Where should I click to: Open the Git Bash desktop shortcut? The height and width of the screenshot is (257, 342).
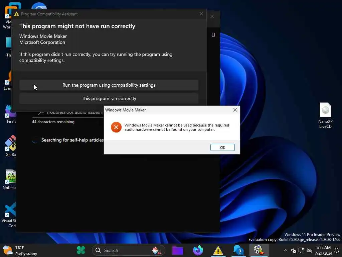pyautogui.click(x=10, y=146)
